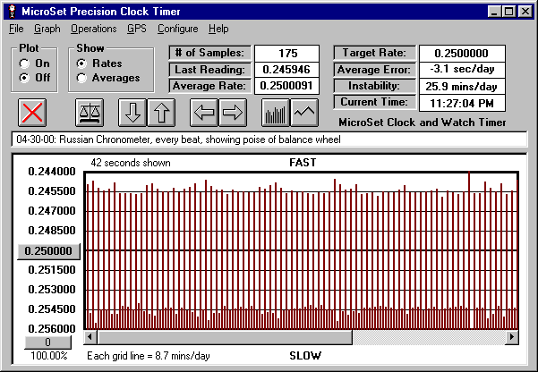Screen dimensions: 538x372
Task: Click the 0.253000 axis label
Action: 52,290
